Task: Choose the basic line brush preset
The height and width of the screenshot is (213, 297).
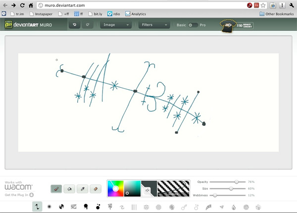Action: pyautogui.click(x=37, y=207)
